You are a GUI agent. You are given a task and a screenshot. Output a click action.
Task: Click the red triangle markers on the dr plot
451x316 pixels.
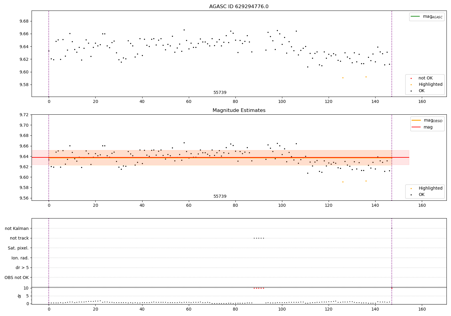259,288
